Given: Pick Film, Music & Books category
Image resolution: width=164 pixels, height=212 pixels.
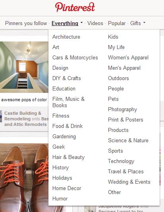Looking at the screenshot, I should (68, 102).
